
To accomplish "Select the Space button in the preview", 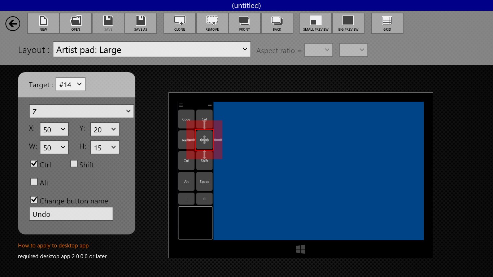I will pyautogui.click(x=204, y=181).
